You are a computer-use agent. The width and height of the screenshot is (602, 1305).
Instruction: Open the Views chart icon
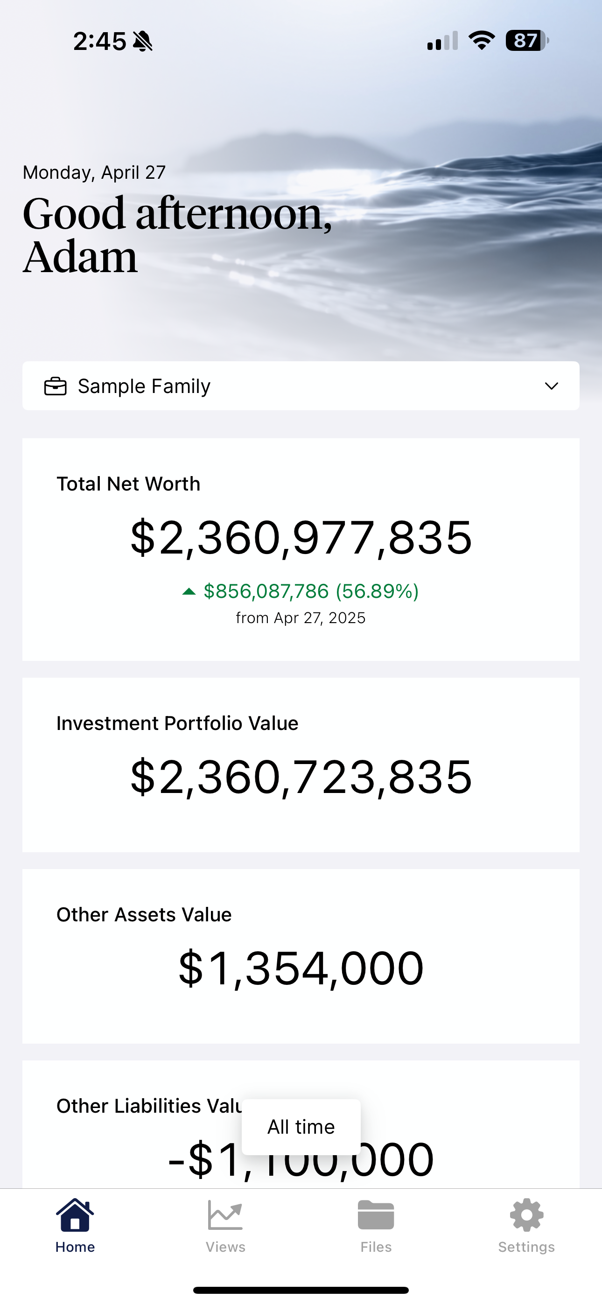click(225, 1215)
